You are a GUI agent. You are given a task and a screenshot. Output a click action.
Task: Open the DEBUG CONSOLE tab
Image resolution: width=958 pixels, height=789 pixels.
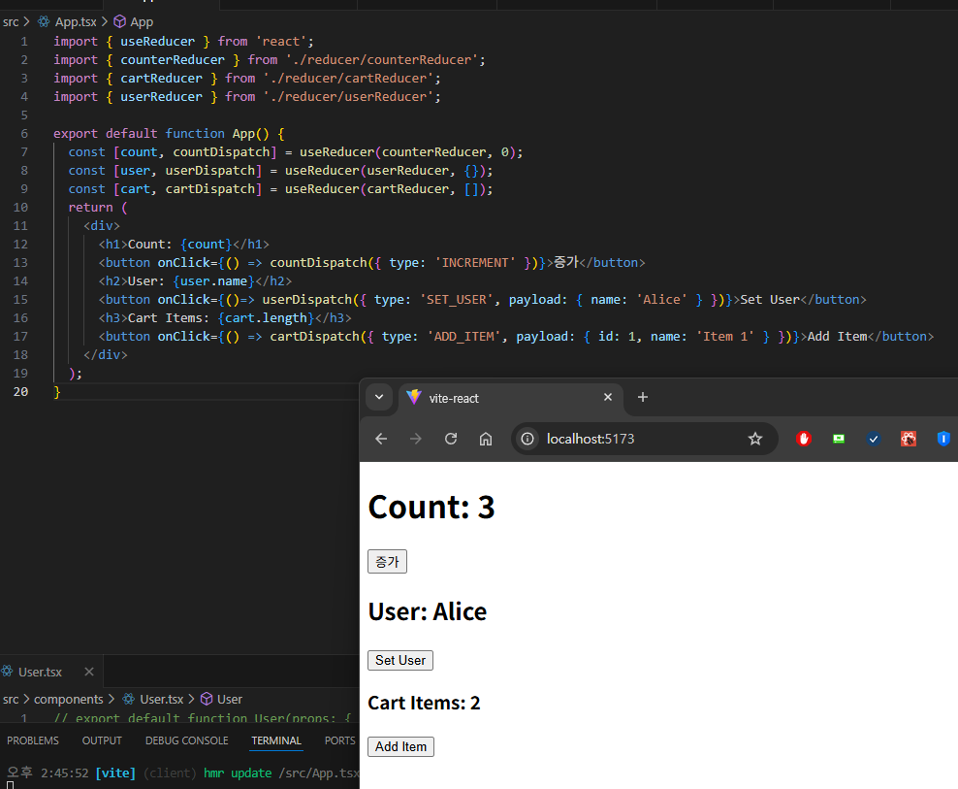(x=187, y=740)
